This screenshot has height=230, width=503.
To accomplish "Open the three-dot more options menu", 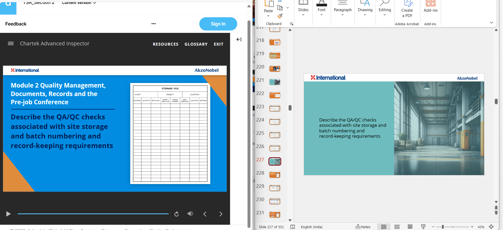I will point(153,24).
